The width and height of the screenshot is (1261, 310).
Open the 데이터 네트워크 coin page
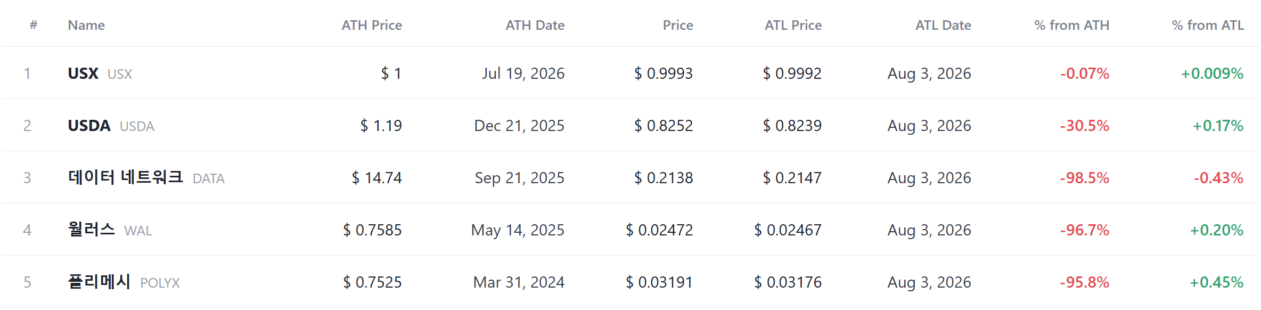[126, 177]
